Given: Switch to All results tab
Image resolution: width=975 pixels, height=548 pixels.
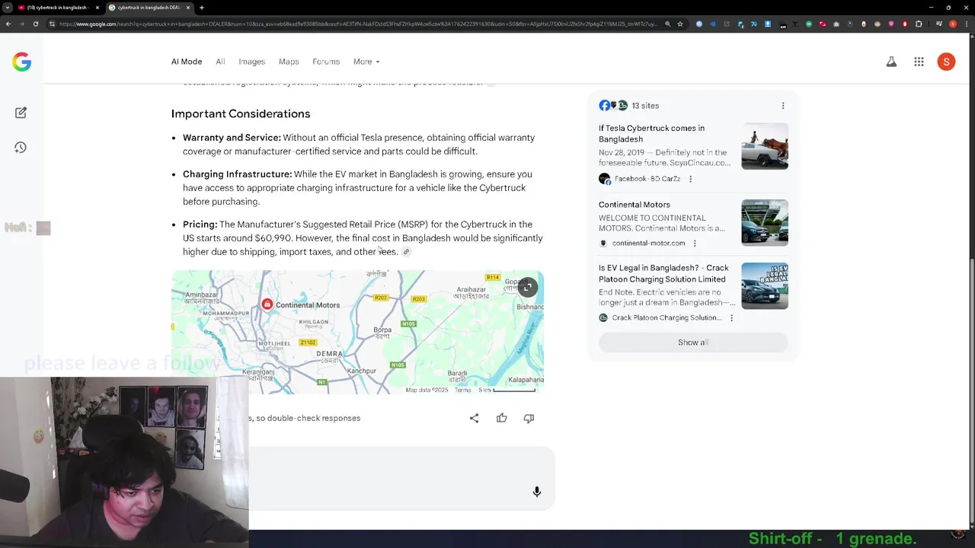Looking at the screenshot, I should click(220, 62).
